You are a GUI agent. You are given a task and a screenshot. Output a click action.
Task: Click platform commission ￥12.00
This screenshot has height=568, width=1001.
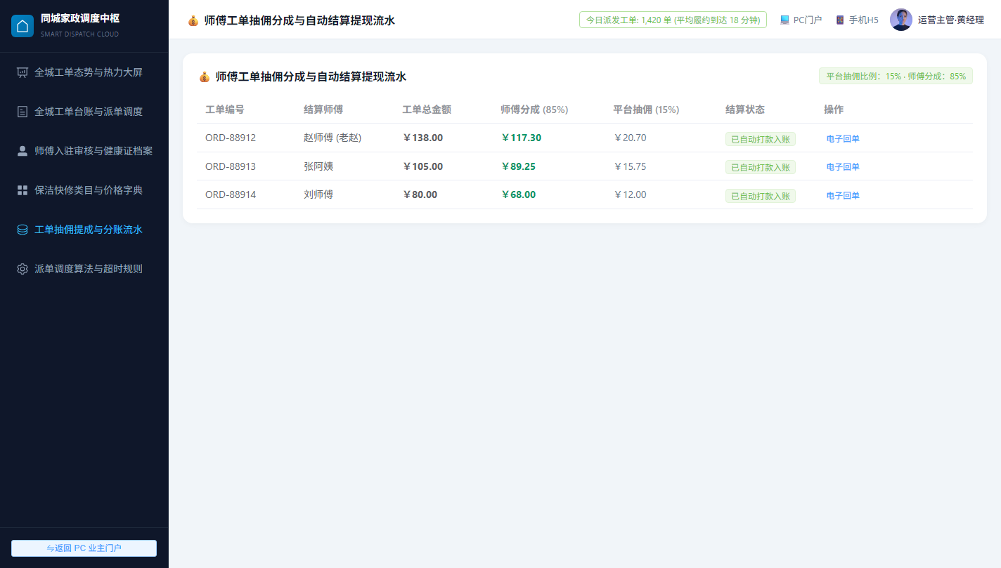tap(630, 194)
